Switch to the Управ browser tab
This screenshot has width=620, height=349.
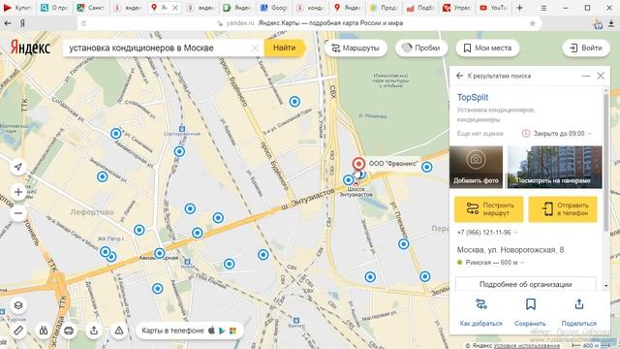(456, 8)
